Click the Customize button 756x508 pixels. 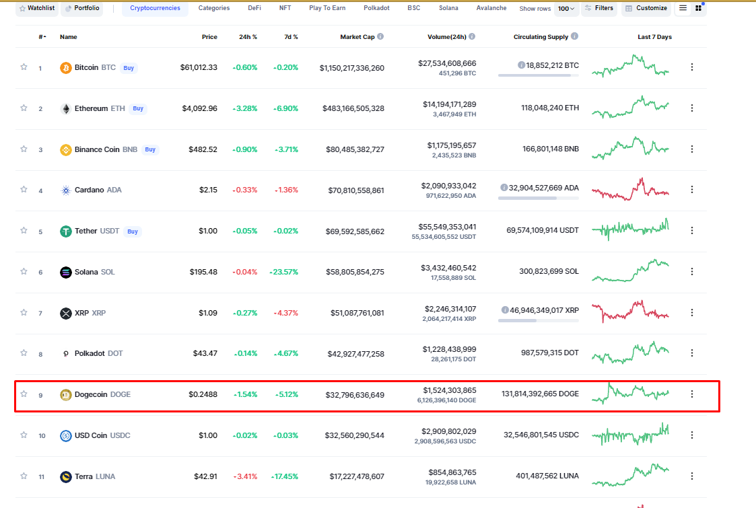click(x=646, y=8)
